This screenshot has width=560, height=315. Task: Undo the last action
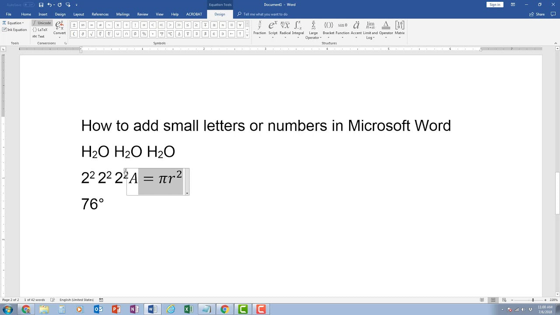pyautogui.click(x=49, y=5)
